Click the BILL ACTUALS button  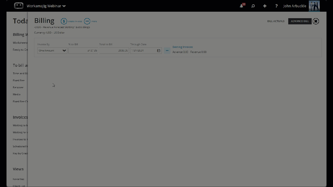(x=276, y=21)
